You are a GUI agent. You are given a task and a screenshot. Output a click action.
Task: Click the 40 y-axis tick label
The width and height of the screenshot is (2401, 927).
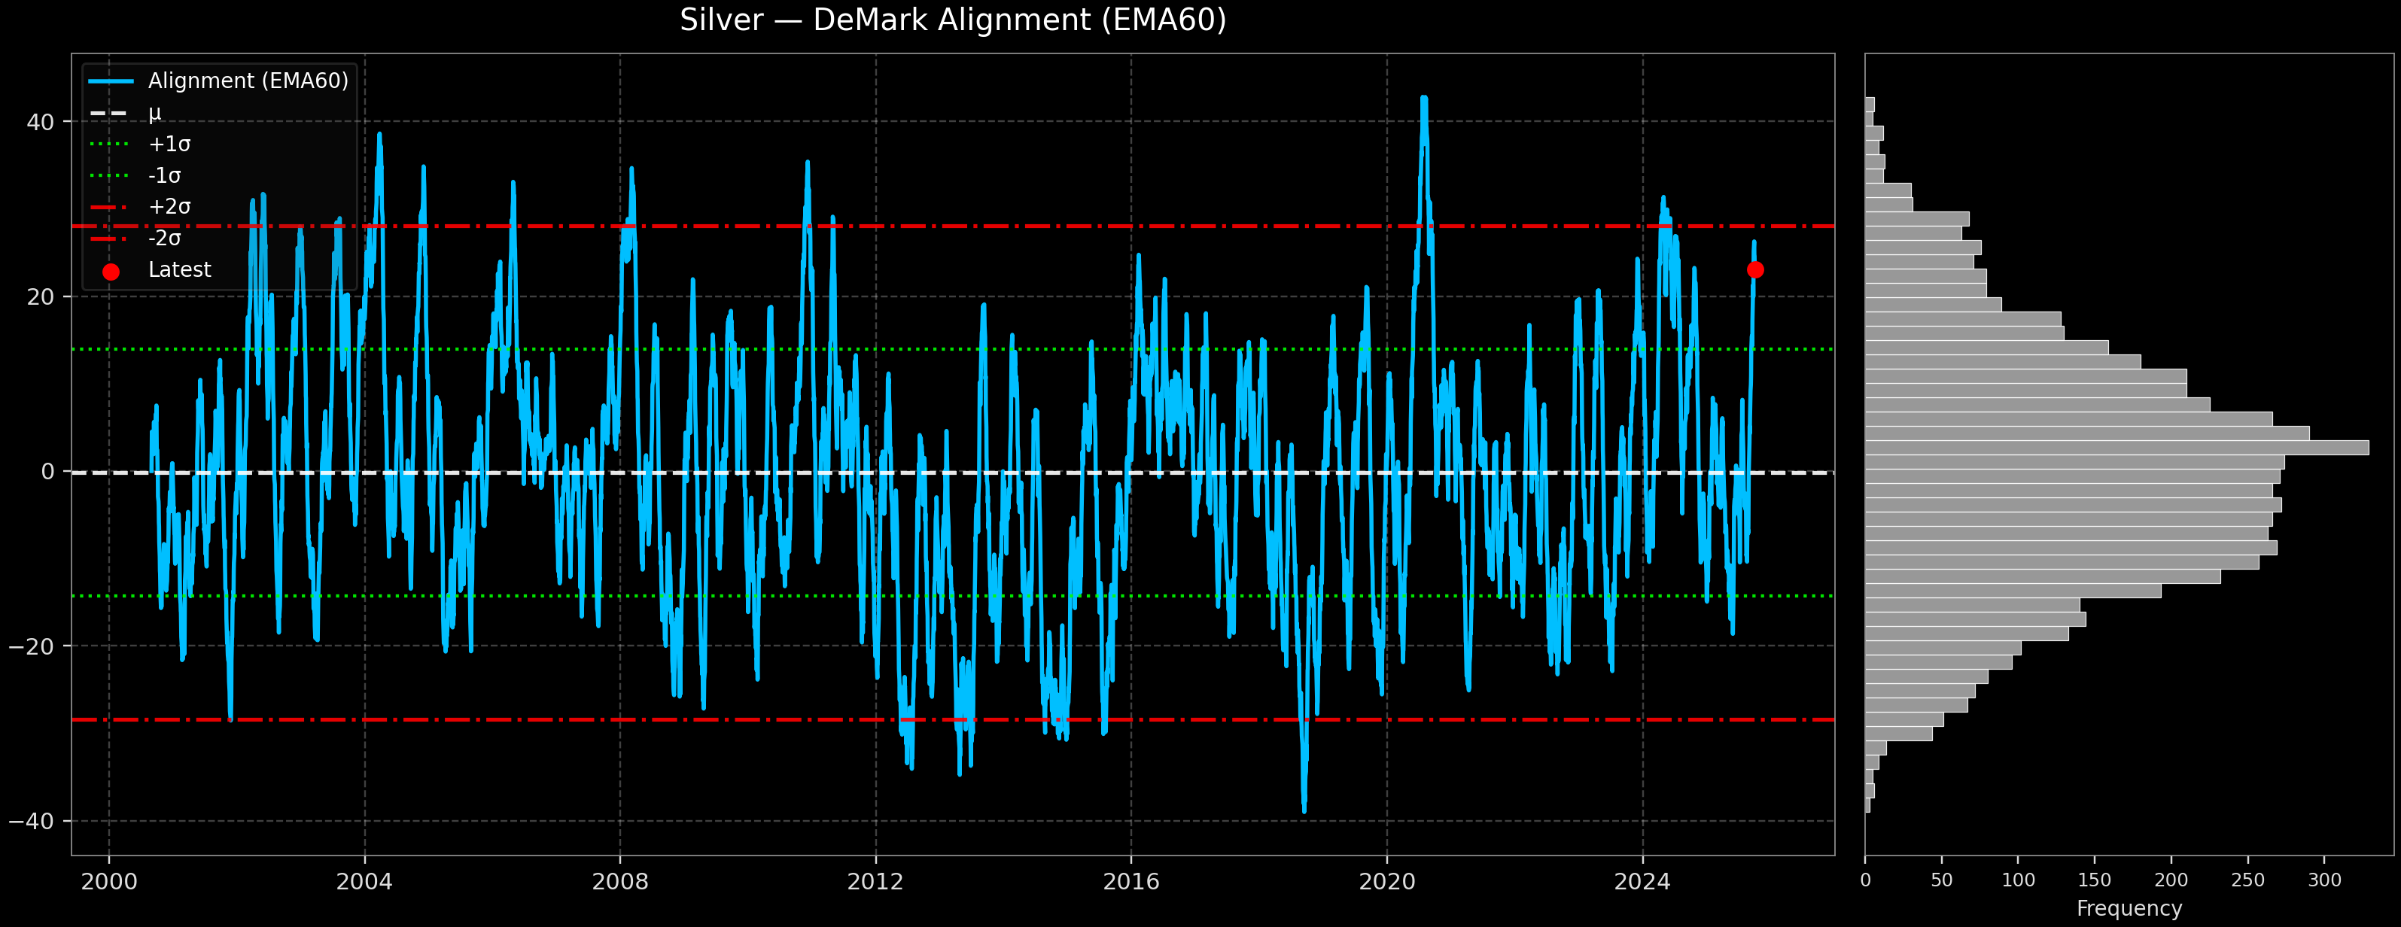[x=40, y=122]
